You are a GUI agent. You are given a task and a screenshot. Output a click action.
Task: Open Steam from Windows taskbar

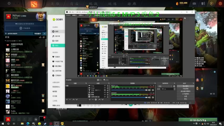[45, 123]
